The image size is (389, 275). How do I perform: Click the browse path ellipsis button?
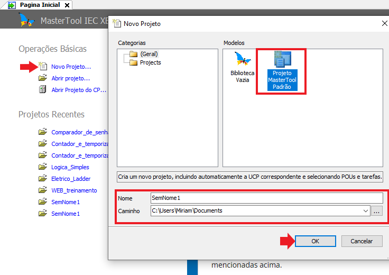[376, 210]
